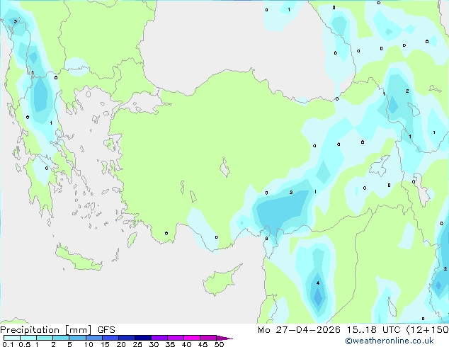This screenshot has height=347, width=449.
Task: Choose the 10–15 mm legend color box
Action: pyautogui.click(x=93, y=338)
